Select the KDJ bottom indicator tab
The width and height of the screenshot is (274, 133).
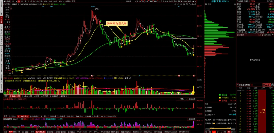(85, 132)
